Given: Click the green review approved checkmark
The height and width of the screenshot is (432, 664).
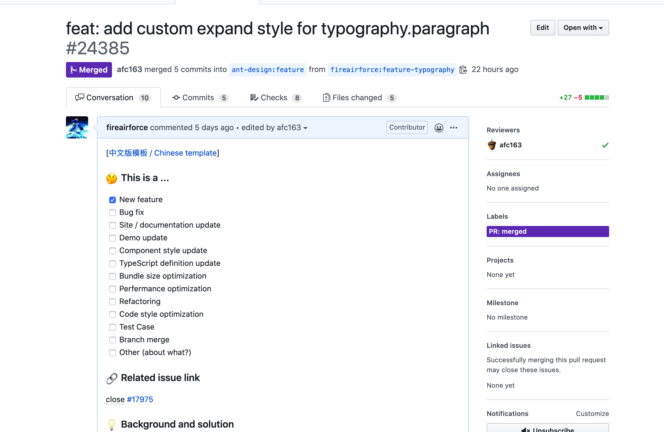Looking at the screenshot, I should 605,145.
